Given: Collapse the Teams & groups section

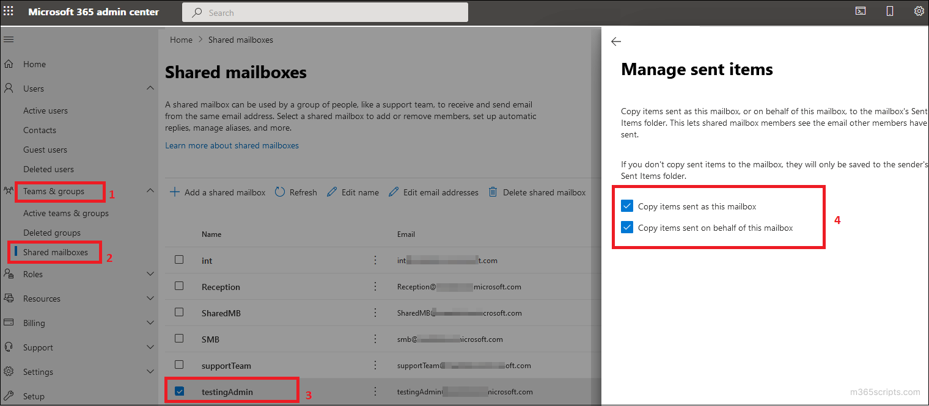Looking at the screenshot, I should click(x=150, y=191).
